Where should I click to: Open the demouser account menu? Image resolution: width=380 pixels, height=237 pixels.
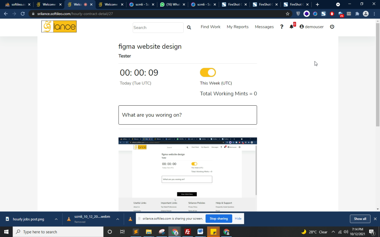click(x=311, y=27)
